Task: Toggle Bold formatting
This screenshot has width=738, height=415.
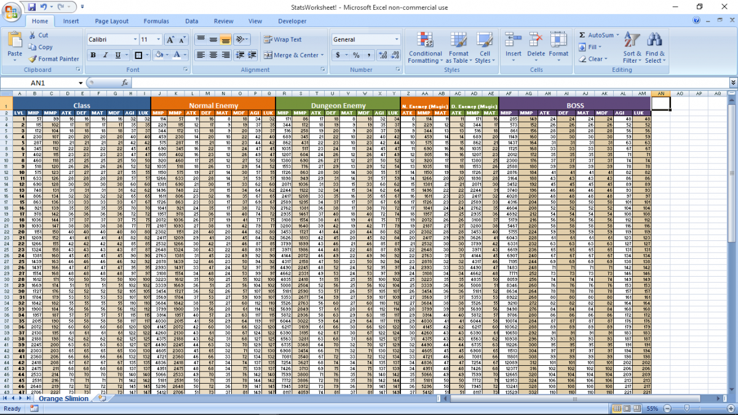Action: click(x=93, y=55)
